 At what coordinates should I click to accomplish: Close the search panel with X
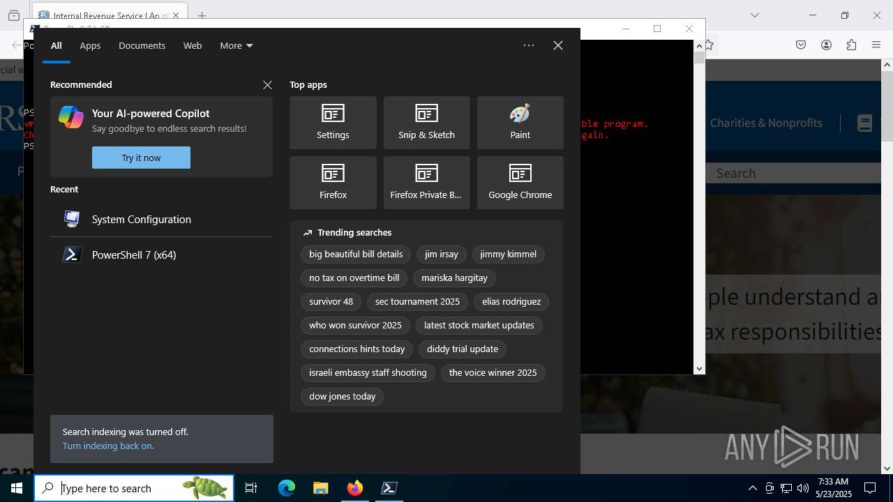click(x=558, y=45)
